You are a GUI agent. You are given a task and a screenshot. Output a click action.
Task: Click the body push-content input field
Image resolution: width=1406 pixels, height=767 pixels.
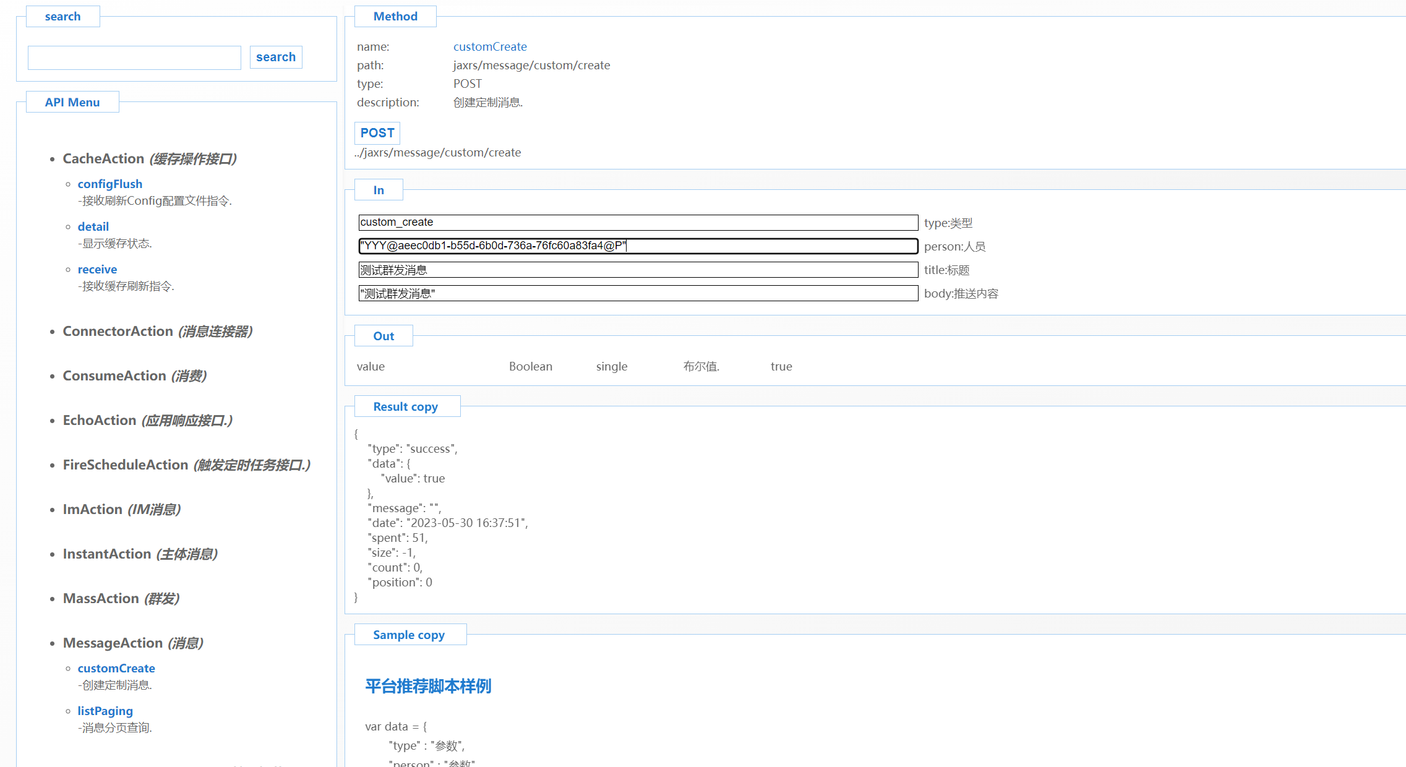point(638,293)
